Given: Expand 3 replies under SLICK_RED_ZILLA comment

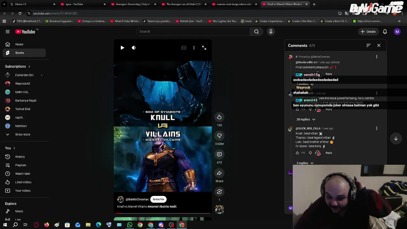Looking at the screenshot, I should point(305,163).
